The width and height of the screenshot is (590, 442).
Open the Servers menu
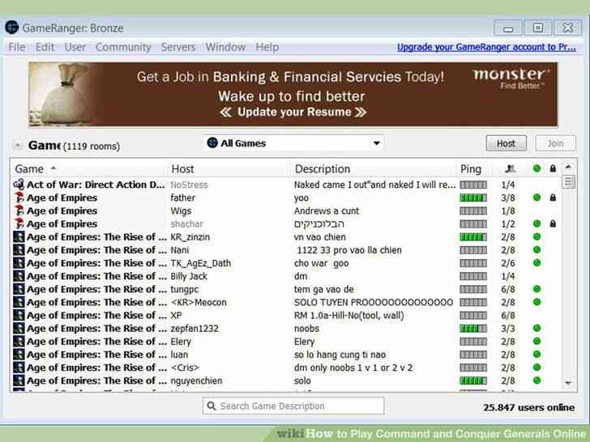pos(178,47)
